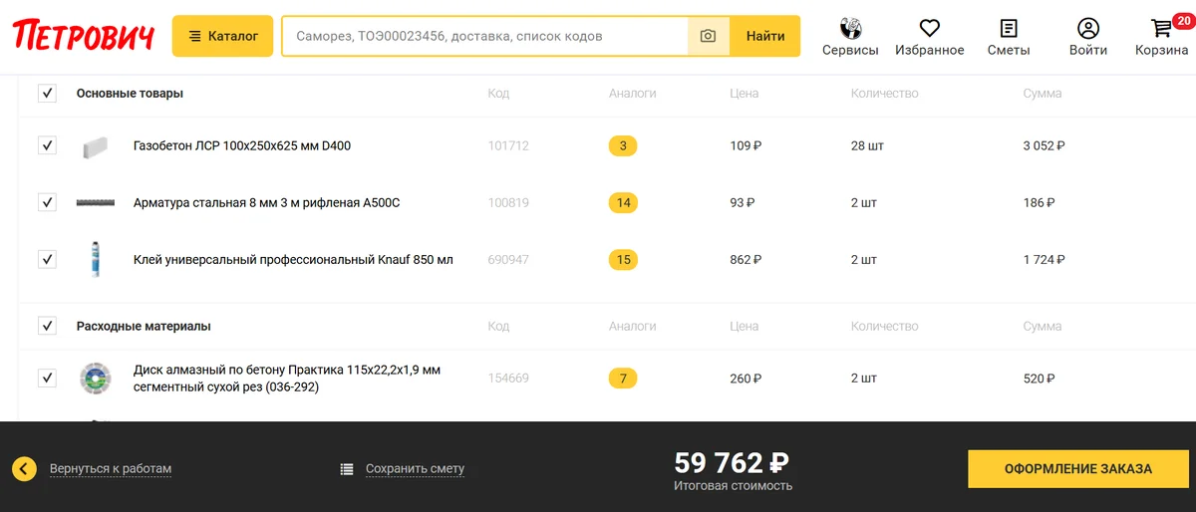This screenshot has width=1196, height=512.
Task: Open the Сервисы icon
Action: [850, 28]
